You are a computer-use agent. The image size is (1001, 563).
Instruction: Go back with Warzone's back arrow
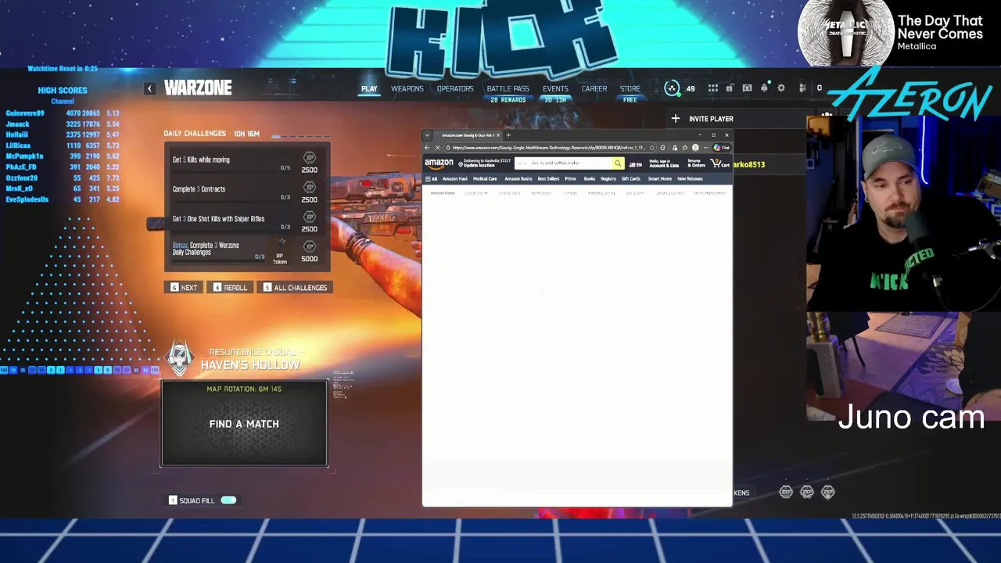coord(149,88)
